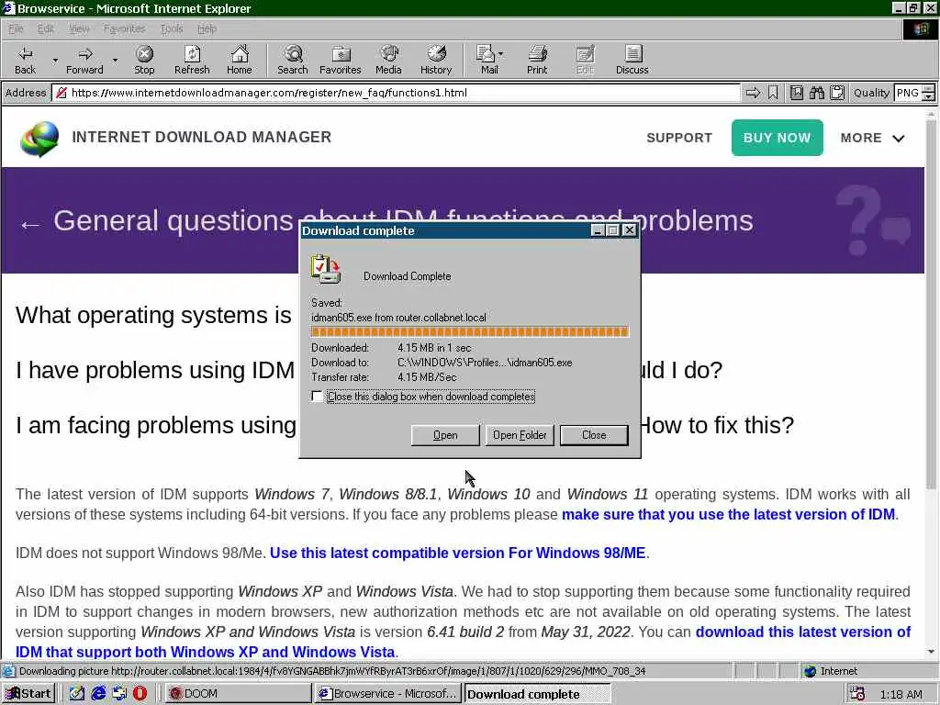The height and width of the screenshot is (705, 940).
Task: Expand the Mail button dropdown arrow
Action: pyautogui.click(x=501, y=54)
